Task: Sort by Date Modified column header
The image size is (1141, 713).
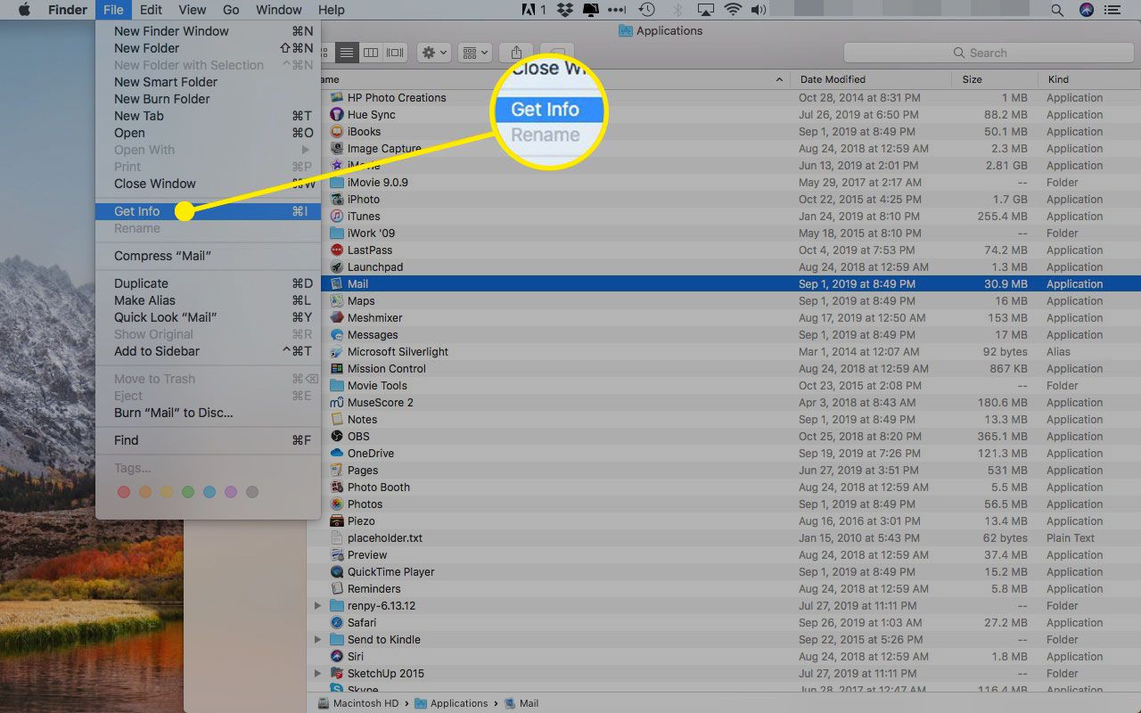Action: click(x=871, y=79)
